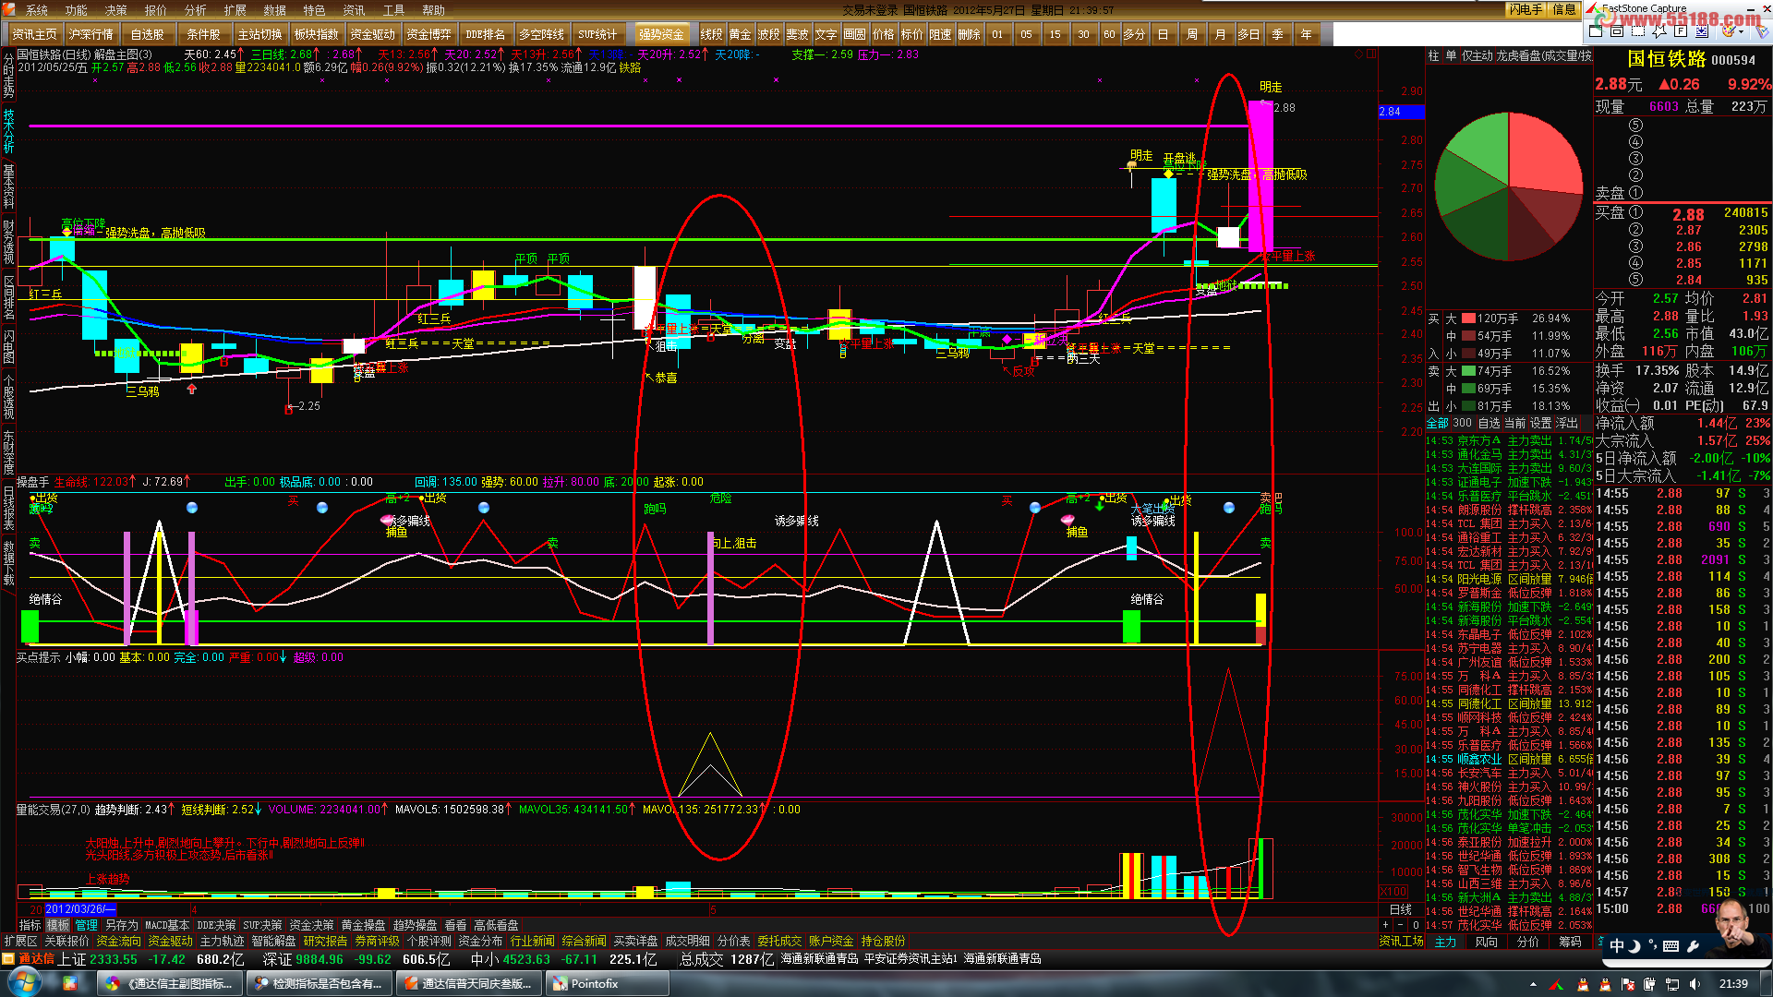Click the IME wrench settings icon
This screenshot has width=1773, height=997.
(x=1693, y=945)
